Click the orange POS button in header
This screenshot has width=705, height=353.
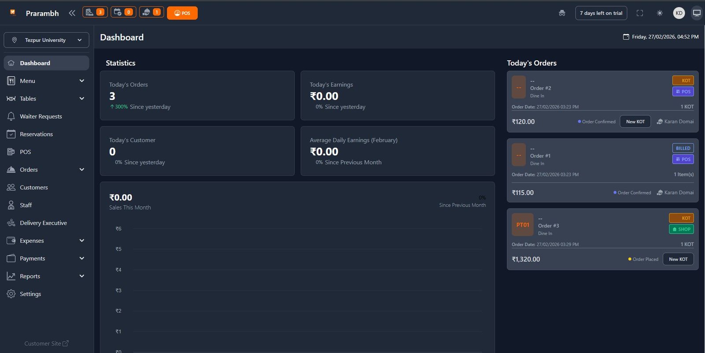pyautogui.click(x=182, y=13)
